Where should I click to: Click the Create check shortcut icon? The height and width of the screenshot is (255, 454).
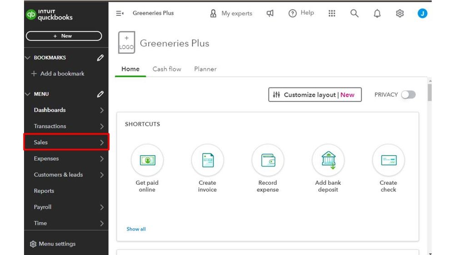click(x=389, y=160)
